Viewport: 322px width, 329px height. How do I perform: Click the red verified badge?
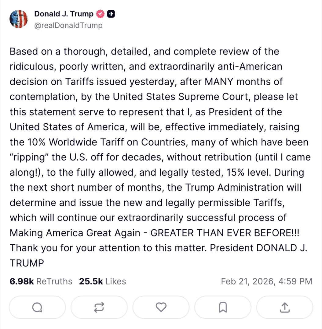[x=100, y=14]
